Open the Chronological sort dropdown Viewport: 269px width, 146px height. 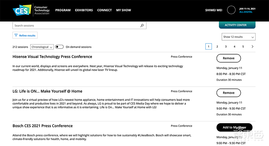point(42,47)
